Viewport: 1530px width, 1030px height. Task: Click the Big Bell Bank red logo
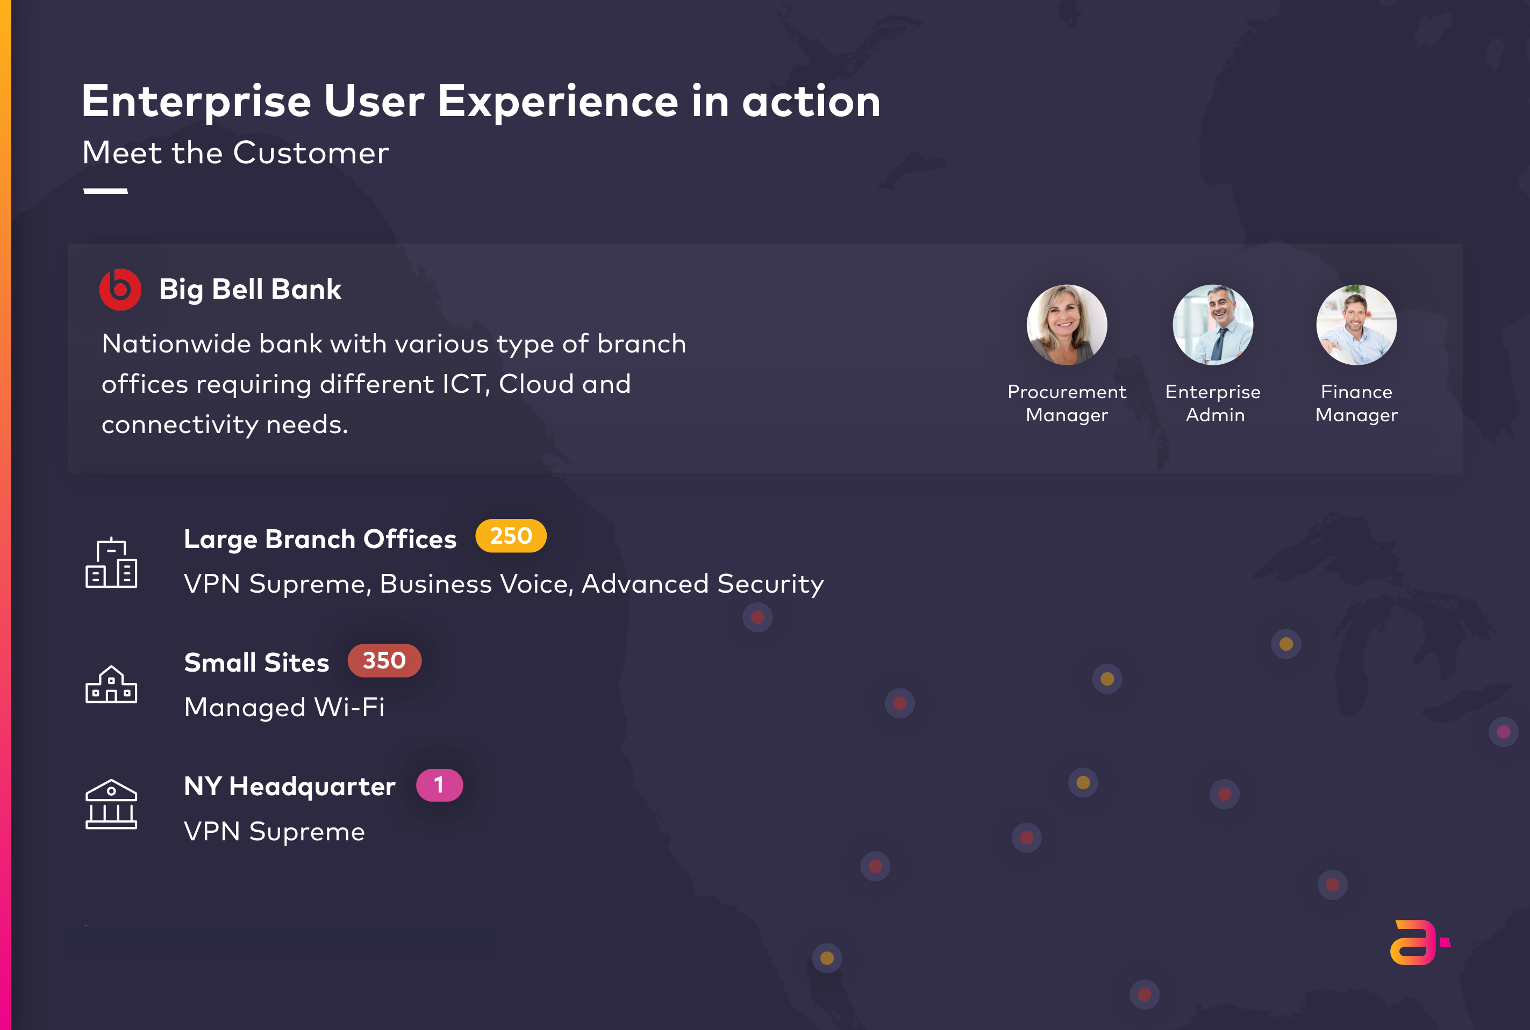(x=120, y=290)
